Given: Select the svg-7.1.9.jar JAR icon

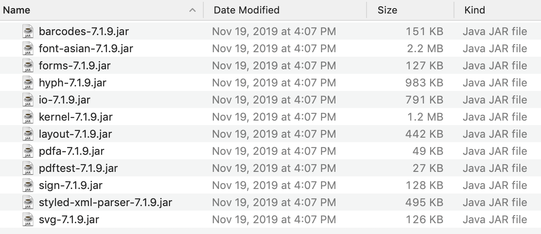Looking at the screenshot, I should [28, 220].
